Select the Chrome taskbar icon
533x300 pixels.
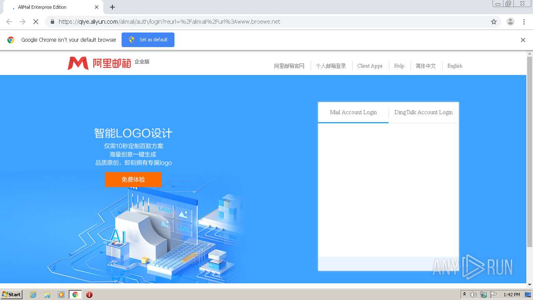(75, 295)
